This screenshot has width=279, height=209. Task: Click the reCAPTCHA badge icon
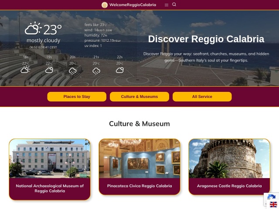[271, 198]
